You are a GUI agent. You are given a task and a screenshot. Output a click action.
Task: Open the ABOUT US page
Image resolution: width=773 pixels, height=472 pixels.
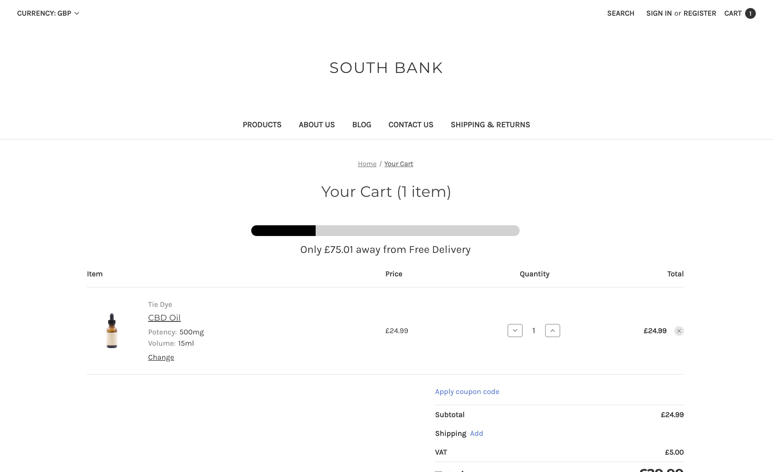pos(316,124)
